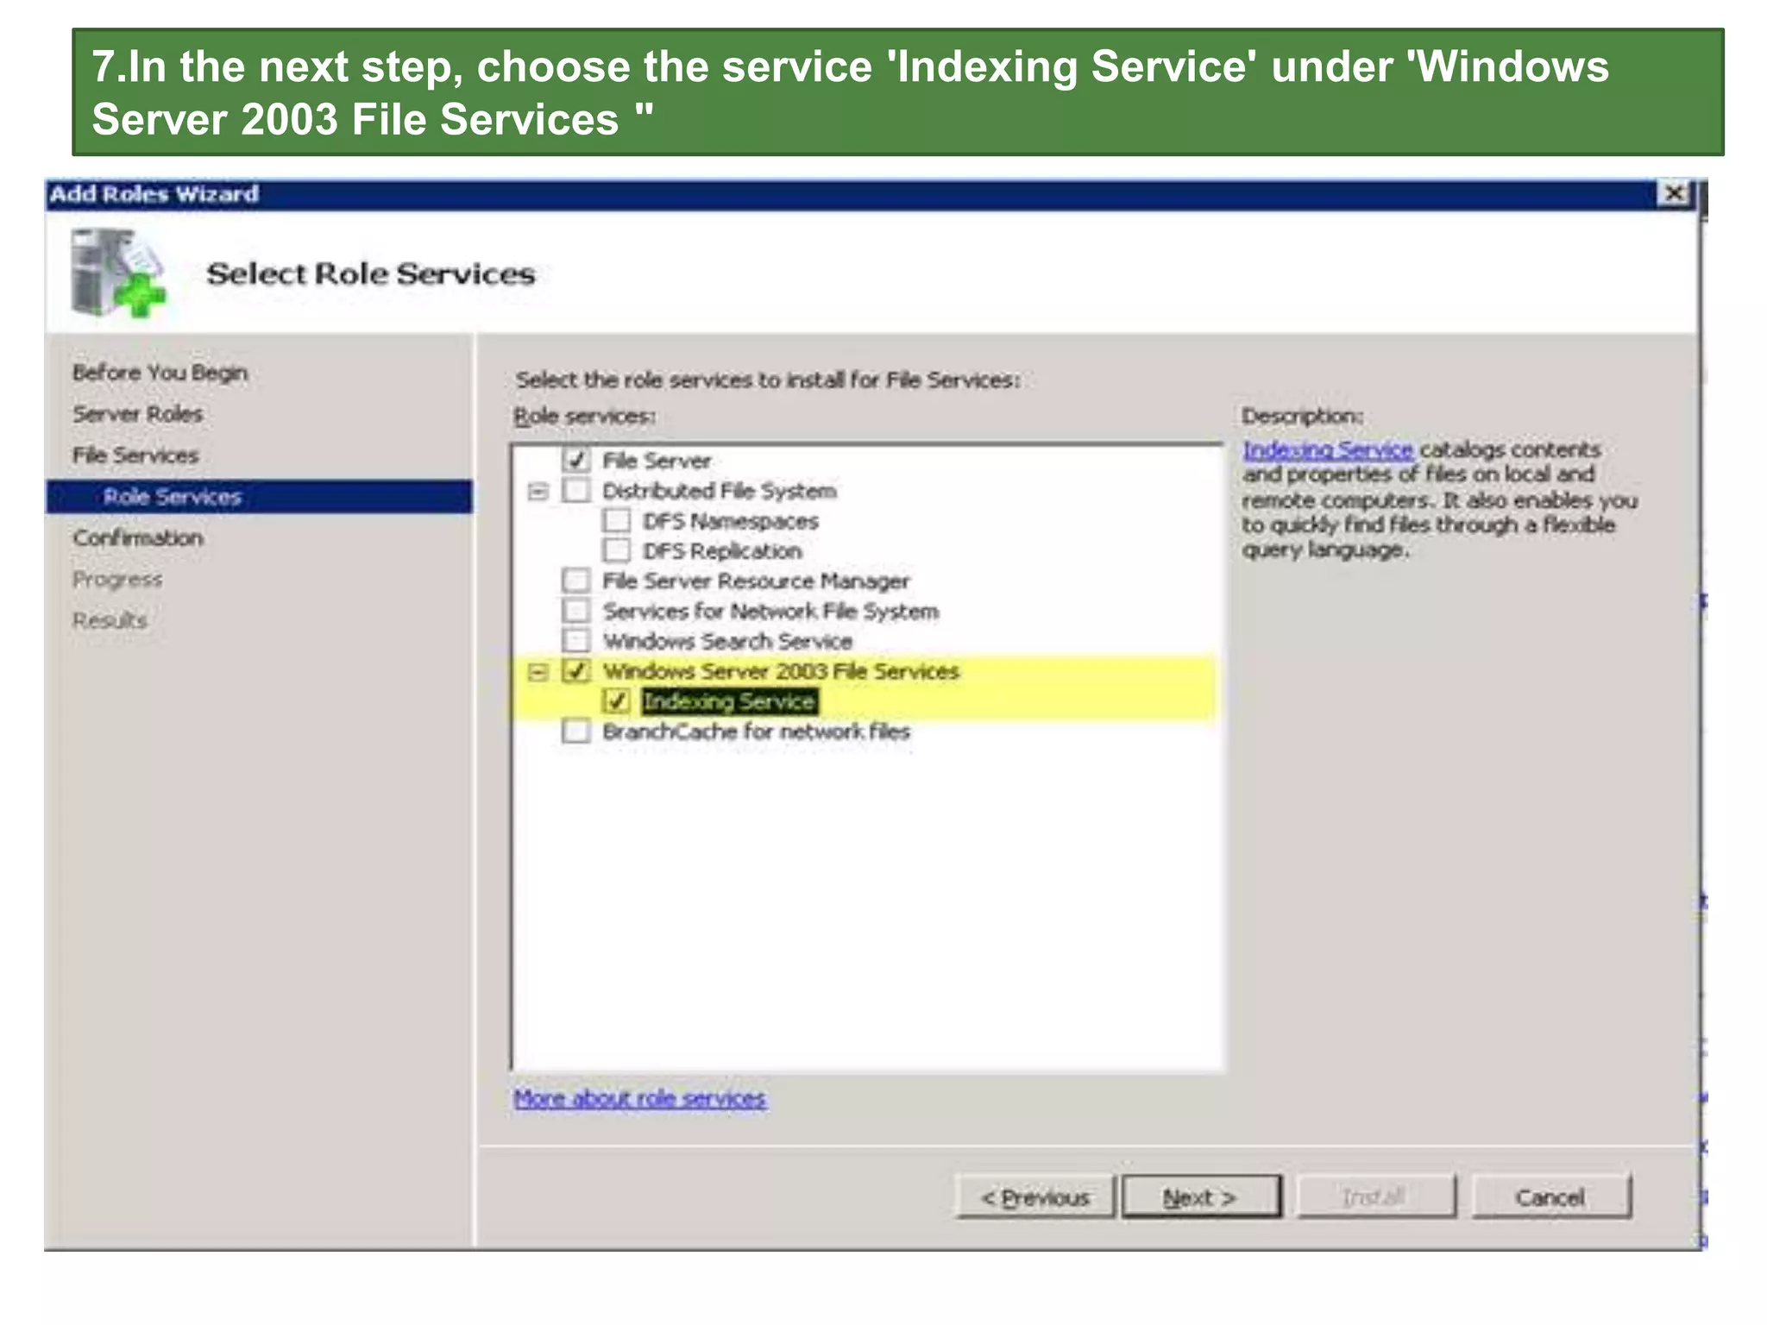Image resolution: width=1767 pixels, height=1325 pixels.
Task: Click the Previous button
Action: (x=1035, y=1197)
